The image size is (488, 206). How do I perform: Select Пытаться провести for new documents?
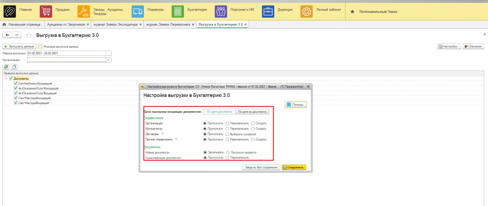click(228, 153)
